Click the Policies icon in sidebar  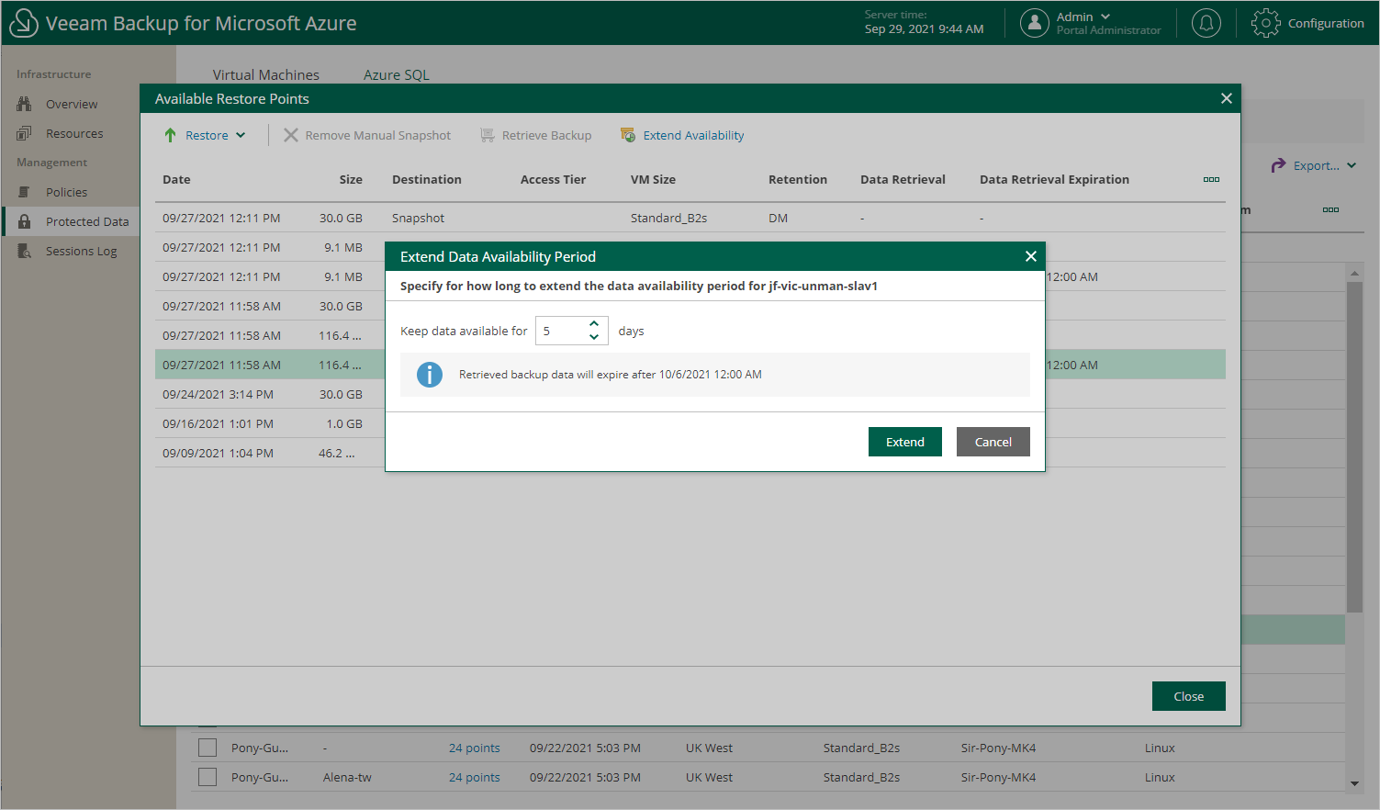(24, 192)
